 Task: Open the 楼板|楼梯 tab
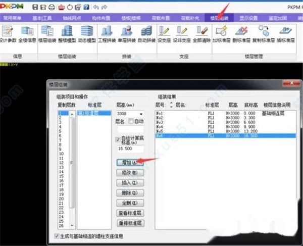(x=131, y=18)
